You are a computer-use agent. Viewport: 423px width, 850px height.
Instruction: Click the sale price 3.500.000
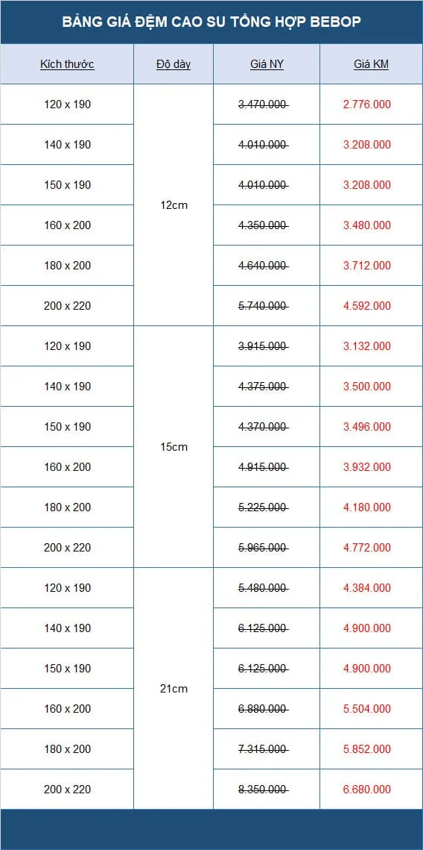366,387
